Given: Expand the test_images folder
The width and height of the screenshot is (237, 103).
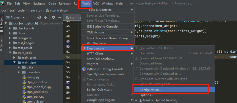Looking at the screenshot, I should tap(10, 43).
